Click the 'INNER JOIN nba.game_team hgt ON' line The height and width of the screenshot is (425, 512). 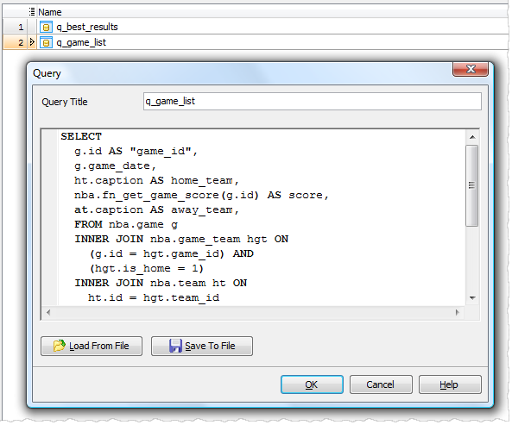181,240
